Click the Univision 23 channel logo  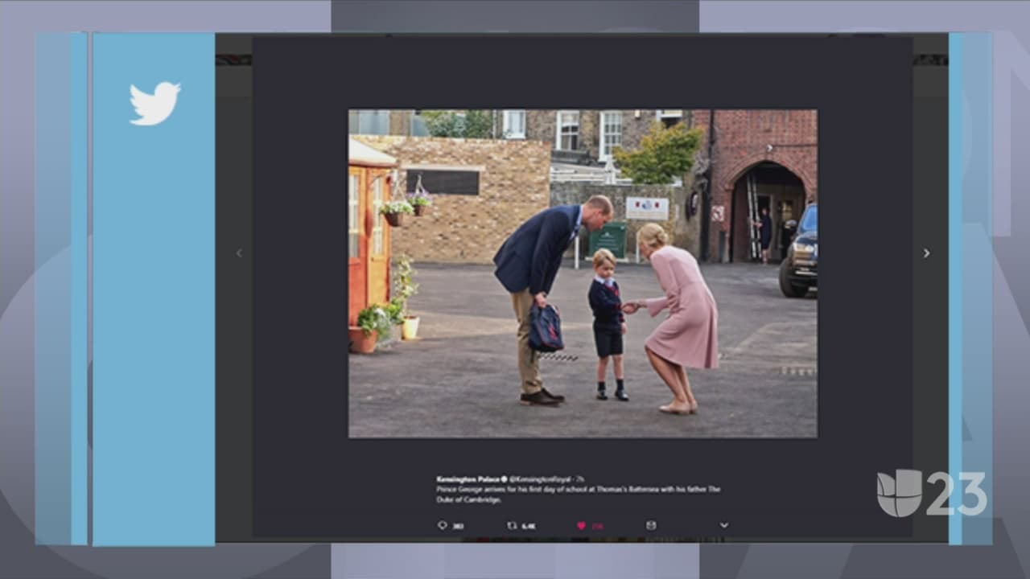tap(931, 493)
